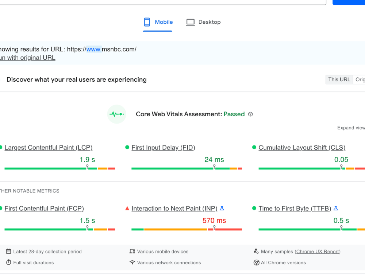Image resolution: width=365 pixels, height=280 pixels.
Task: Click the red triangle INP warning icon
Action: coord(127,209)
